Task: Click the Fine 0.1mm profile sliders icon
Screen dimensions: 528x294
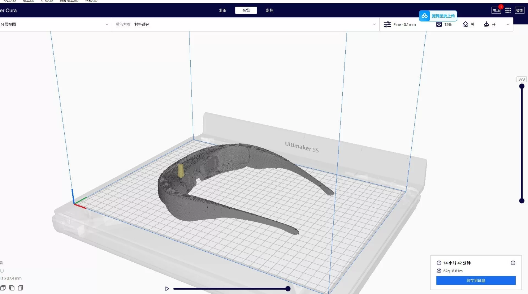Action: click(387, 24)
